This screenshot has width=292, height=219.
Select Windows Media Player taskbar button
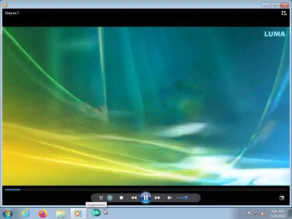[x=78, y=213]
